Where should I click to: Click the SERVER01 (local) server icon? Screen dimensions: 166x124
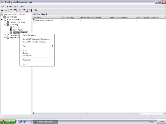5,20
